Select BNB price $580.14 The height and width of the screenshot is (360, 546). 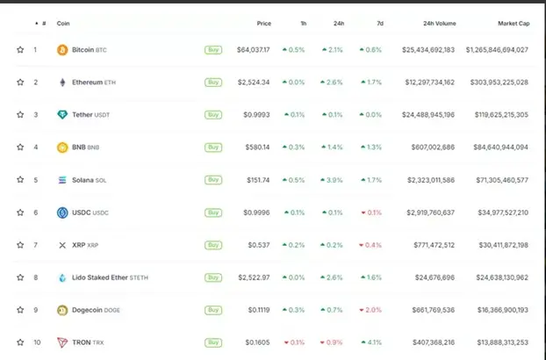257,147
